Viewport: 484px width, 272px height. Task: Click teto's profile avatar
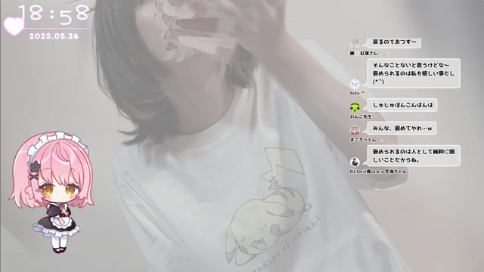point(355,84)
